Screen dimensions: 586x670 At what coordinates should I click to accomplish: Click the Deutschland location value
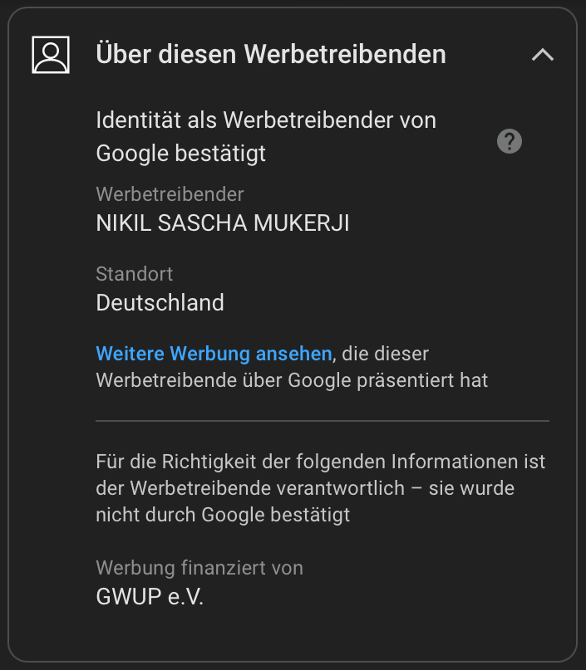160,302
